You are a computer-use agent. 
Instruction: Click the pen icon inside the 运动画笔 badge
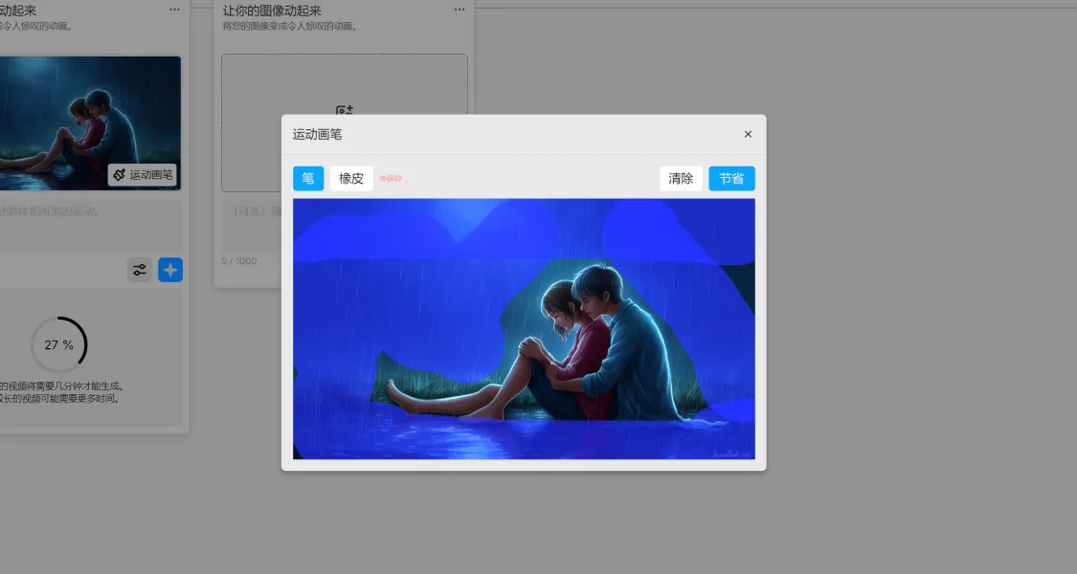[119, 175]
